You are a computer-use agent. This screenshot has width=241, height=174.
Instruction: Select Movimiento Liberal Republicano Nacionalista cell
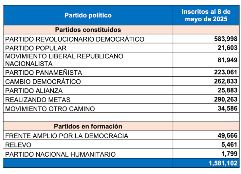point(64,60)
